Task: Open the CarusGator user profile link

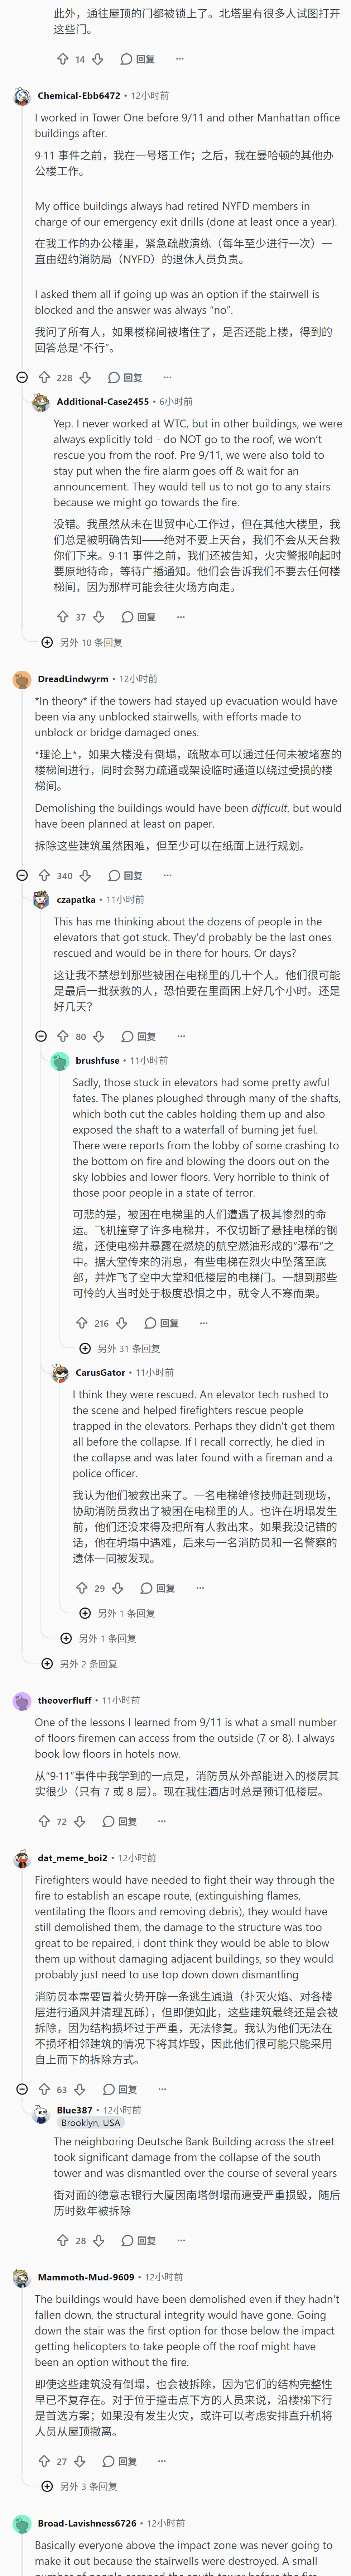Action: pos(100,1373)
